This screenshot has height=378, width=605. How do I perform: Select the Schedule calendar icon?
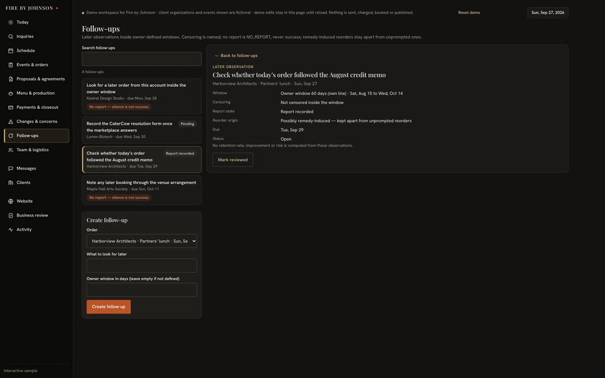pyautogui.click(x=11, y=50)
